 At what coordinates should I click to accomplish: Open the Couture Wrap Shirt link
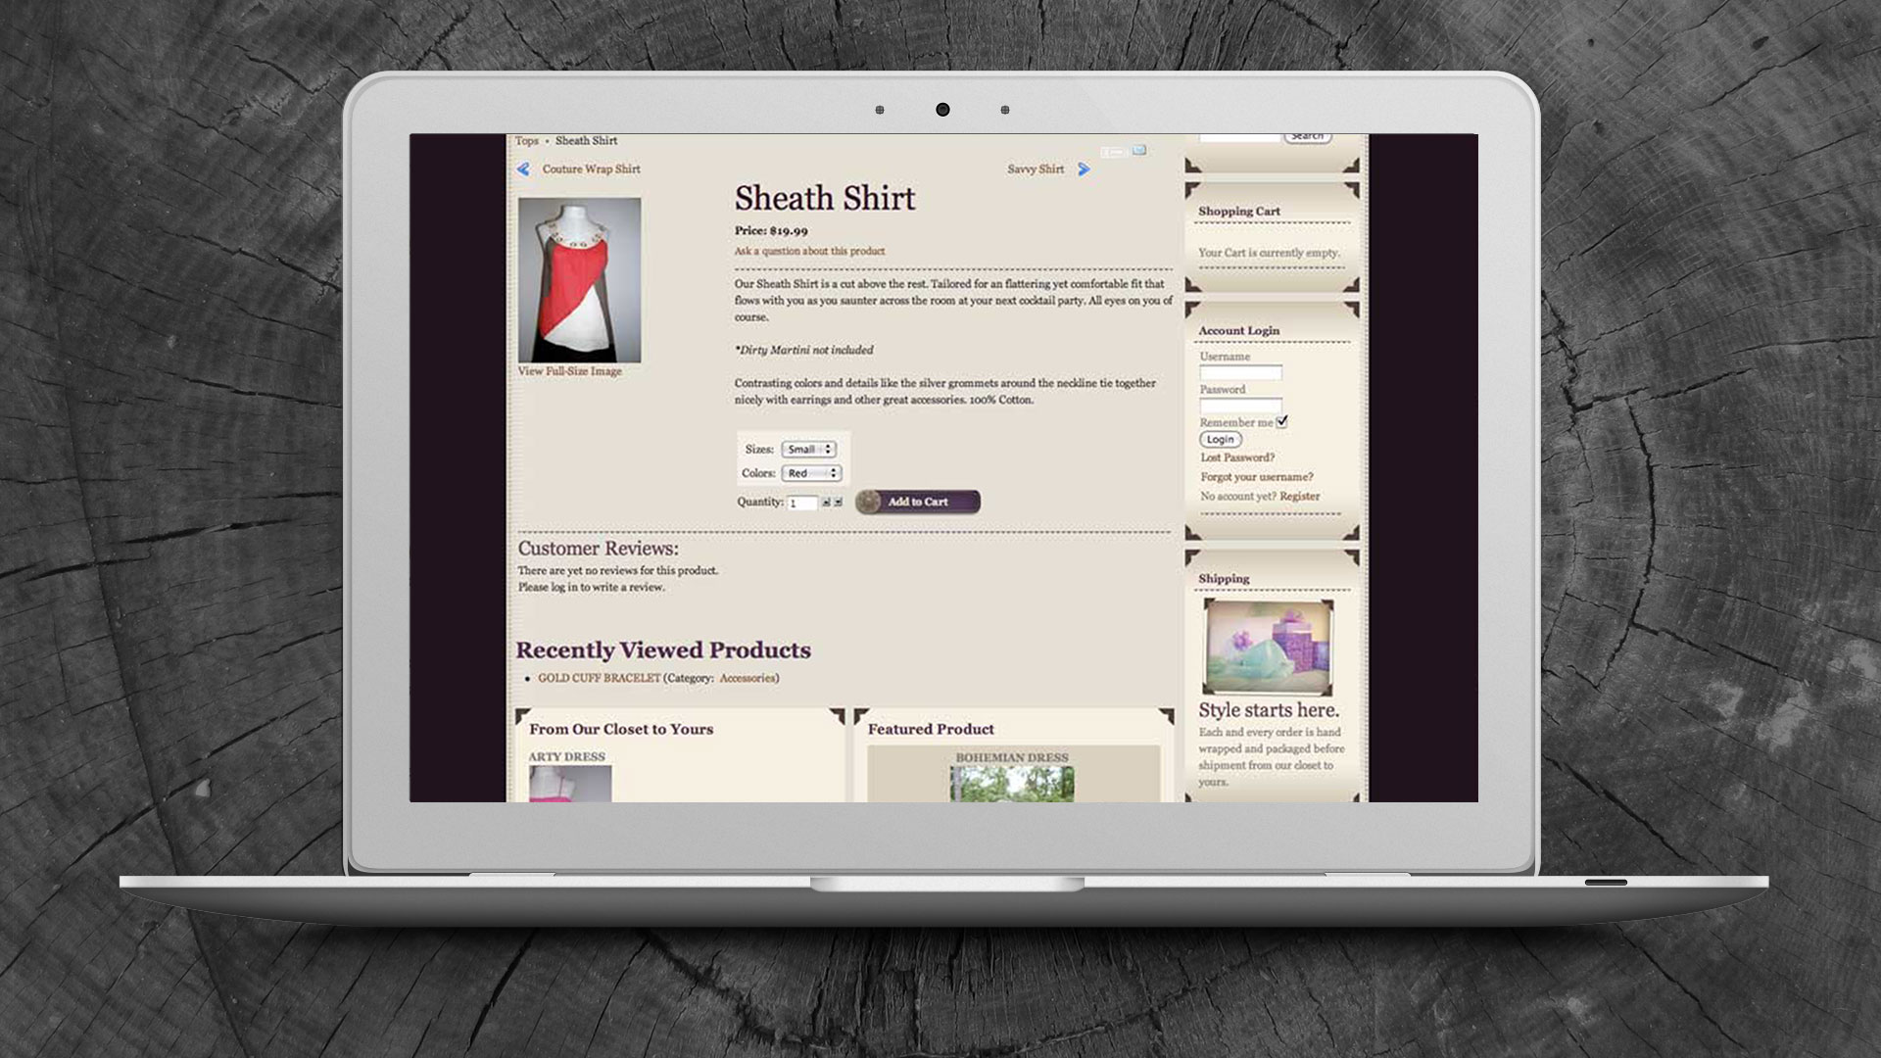click(591, 169)
